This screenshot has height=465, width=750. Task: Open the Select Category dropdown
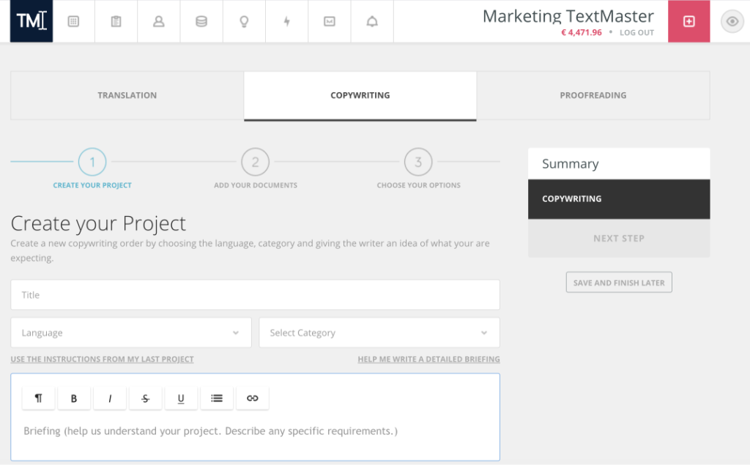tap(379, 332)
